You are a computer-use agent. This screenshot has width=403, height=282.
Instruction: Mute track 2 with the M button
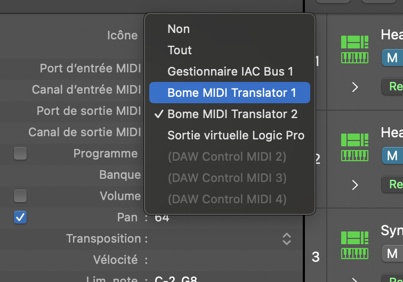[392, 155]
